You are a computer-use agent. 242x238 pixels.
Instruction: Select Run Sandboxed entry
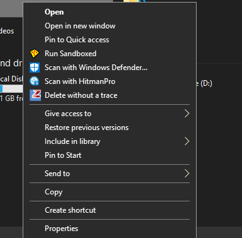click(110, 54)
